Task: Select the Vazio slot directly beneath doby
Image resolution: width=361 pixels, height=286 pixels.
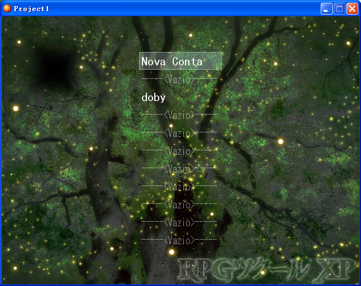Action: click(x=179, y=115)
